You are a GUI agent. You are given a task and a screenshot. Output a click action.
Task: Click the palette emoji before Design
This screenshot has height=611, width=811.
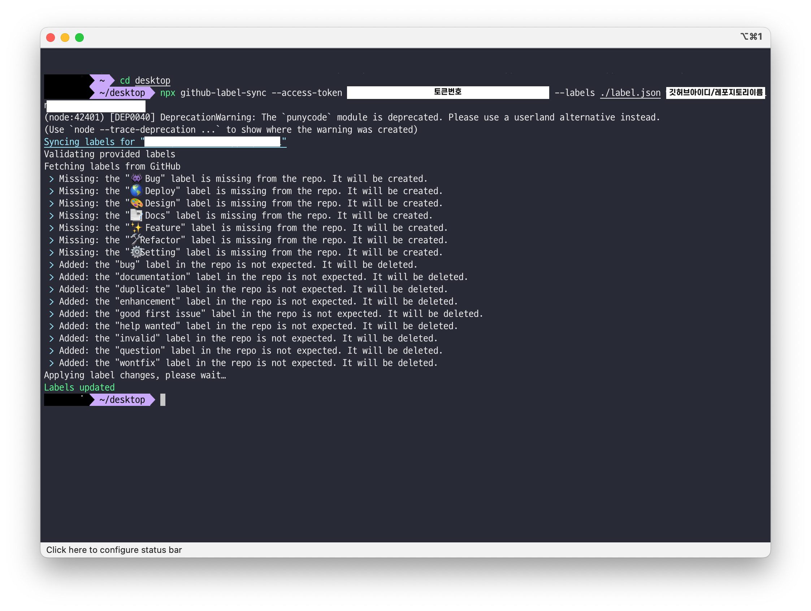click(136, 203)
